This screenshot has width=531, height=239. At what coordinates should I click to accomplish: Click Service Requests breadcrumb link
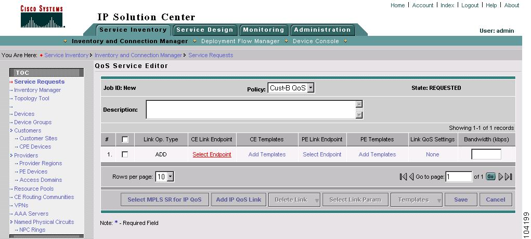tap(211, 55)
